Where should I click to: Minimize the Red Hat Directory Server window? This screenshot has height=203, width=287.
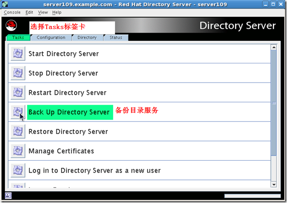pos(265,4)
